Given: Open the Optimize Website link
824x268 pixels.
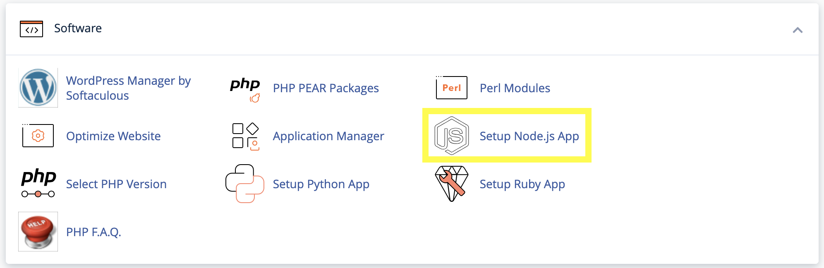Looking at the screenshot, I should point(113,136).
